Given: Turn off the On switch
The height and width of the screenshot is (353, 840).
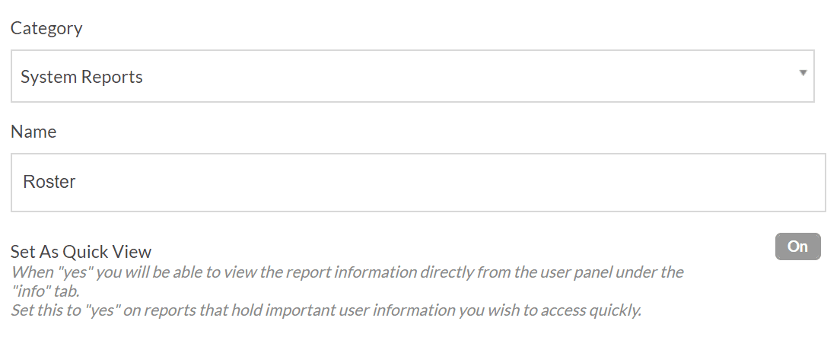Looking at the screenshot, I should coord(797,246).
